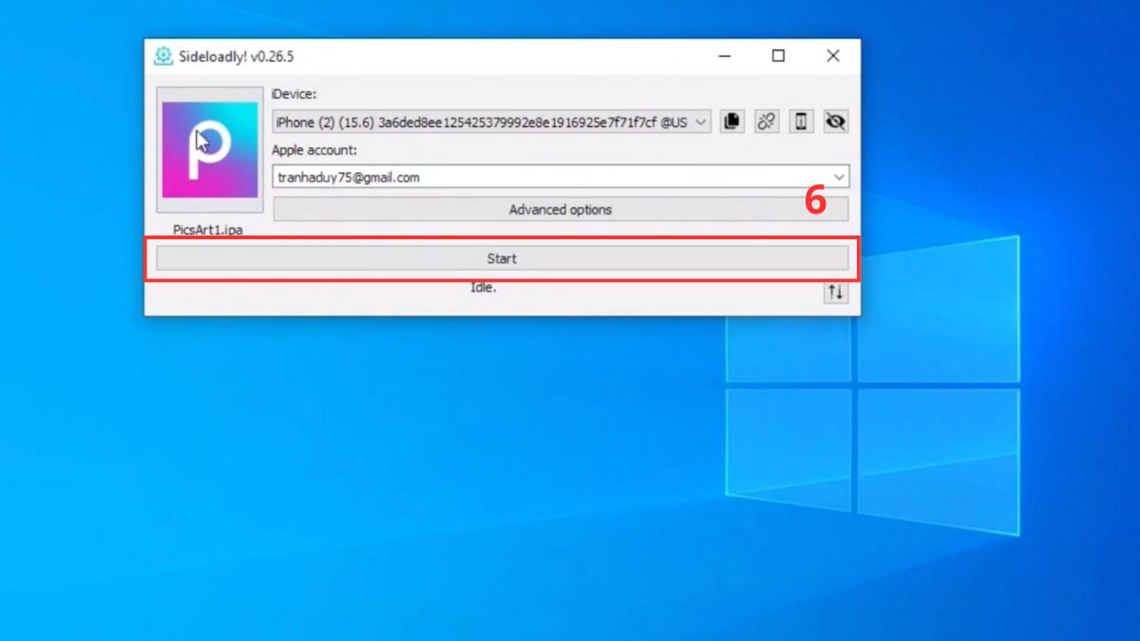Image resolution: width=1140 pixels, height=641 pixels.
Task: Maximize the Sideloadly window
Action: [778, 56]
